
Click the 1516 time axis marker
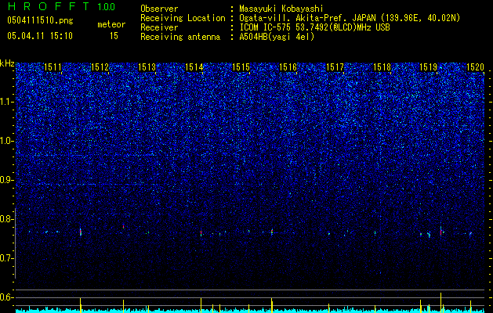click(288, 67)
